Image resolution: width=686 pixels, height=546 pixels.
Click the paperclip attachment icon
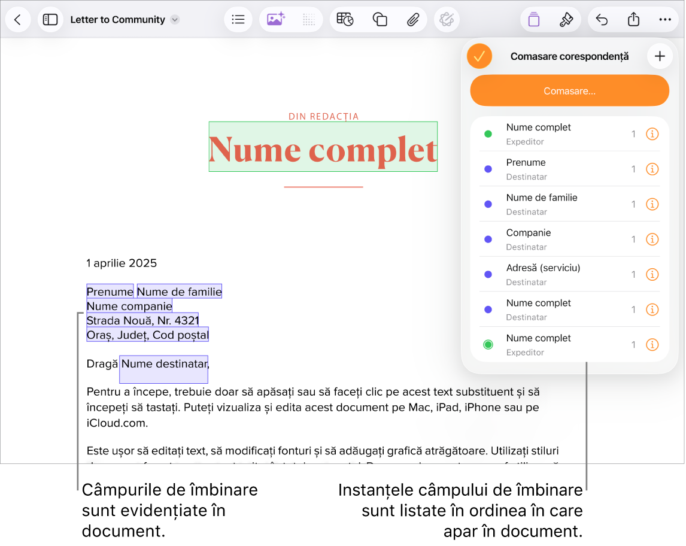point(412,20)
